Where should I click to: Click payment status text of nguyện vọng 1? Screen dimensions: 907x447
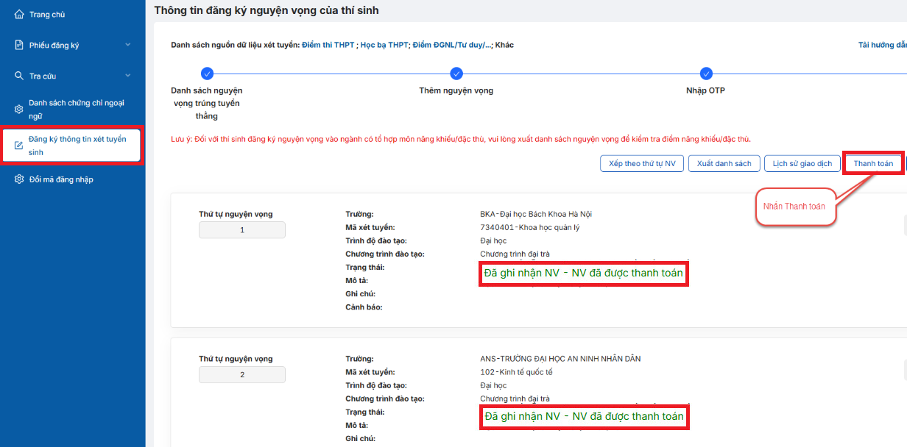coord(584,273)
